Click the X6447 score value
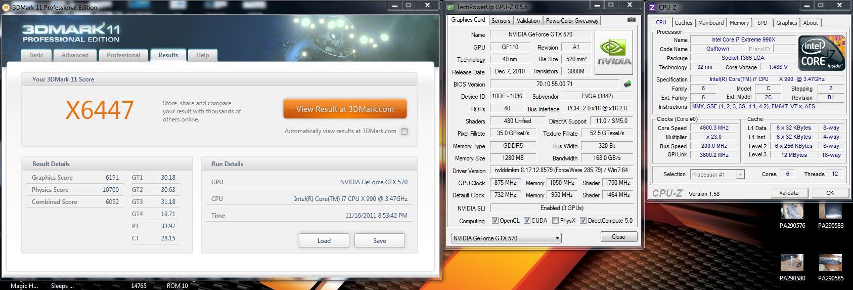The image size is (853, 290). pos(100,110)
